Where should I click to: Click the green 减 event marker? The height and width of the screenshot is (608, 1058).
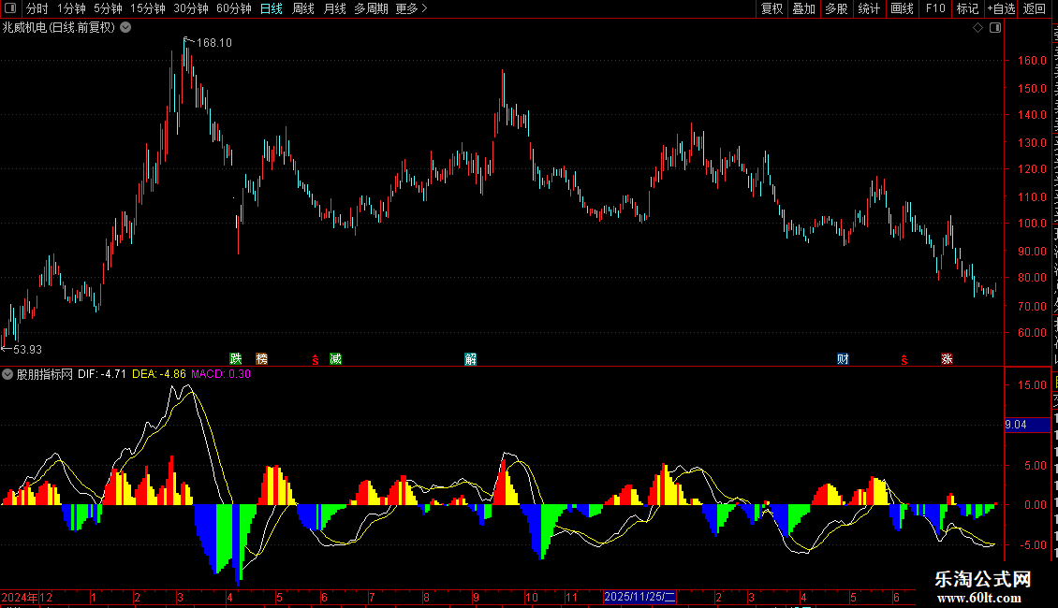[335, 358]
